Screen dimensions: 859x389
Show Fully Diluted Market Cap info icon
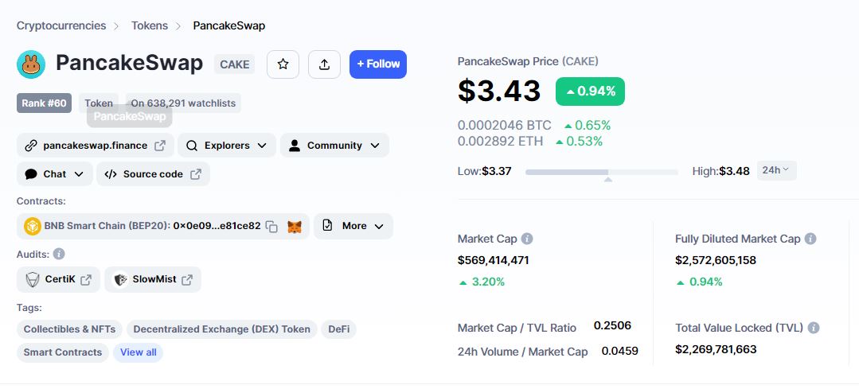[810, 239]
